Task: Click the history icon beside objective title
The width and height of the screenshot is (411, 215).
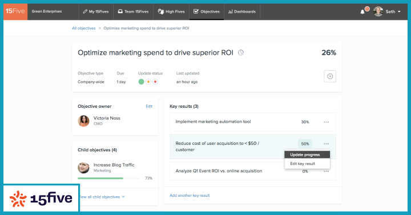Action: pos(241,52)
